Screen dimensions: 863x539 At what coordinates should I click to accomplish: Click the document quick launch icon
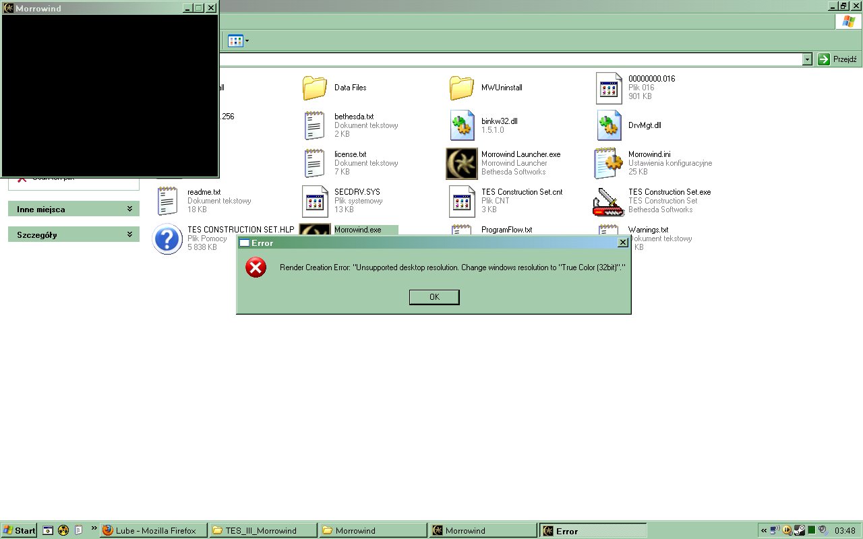[78, 530]
